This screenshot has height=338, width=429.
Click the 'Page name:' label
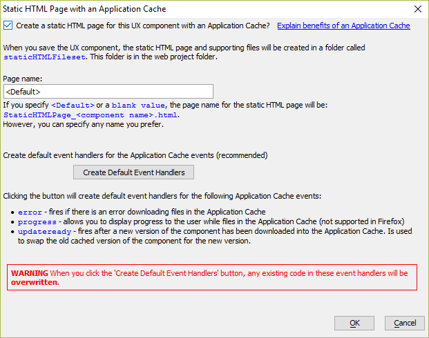(23, 79)
